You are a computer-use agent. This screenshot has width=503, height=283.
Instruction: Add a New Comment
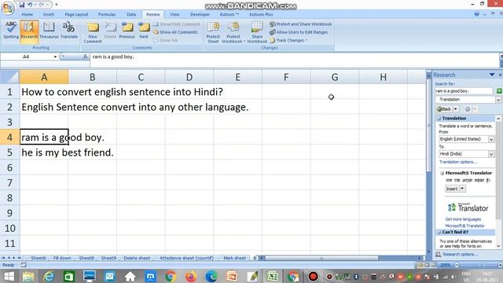pos(93,32)
